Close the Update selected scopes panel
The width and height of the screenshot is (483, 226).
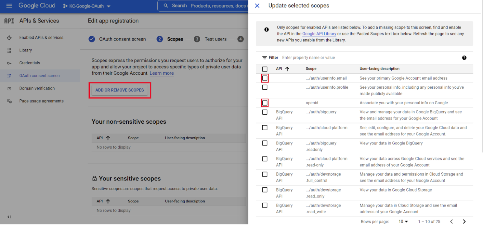click(x=257, y=6)
